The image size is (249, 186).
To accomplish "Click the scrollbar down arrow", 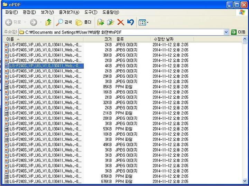I will coord(245,181).
